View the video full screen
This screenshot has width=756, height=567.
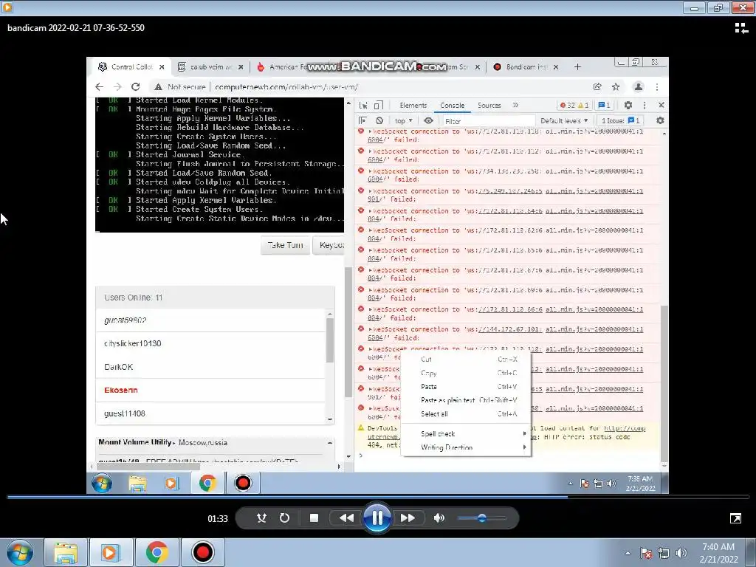tap(736, 518)
